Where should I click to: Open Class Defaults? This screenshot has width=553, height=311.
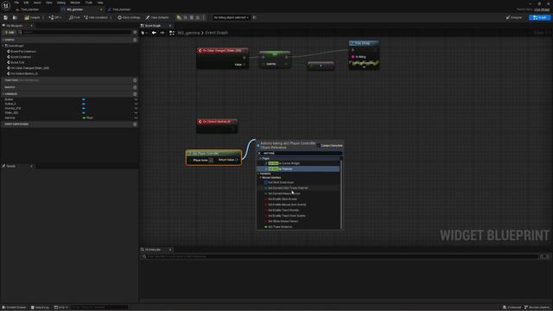[157, 17]
